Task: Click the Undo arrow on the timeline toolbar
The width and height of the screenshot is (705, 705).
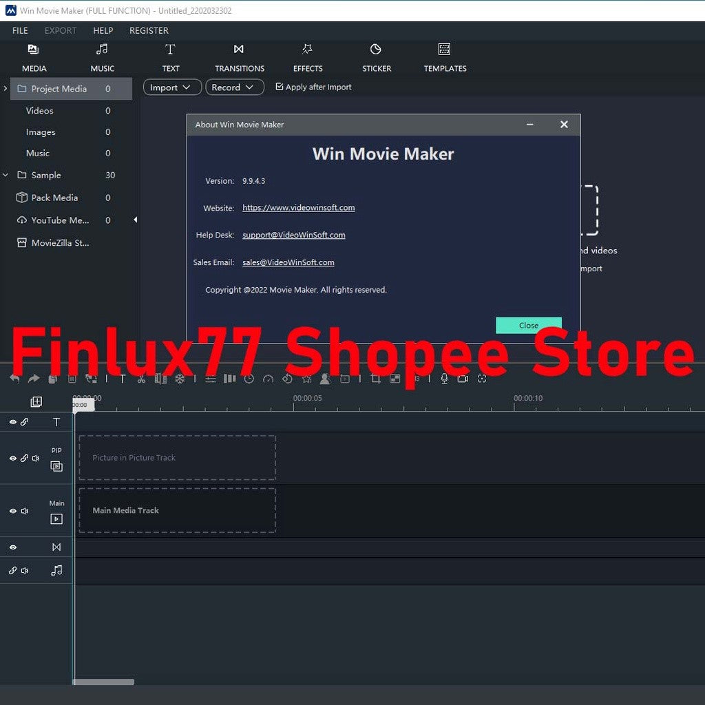Action: [14, 379]
